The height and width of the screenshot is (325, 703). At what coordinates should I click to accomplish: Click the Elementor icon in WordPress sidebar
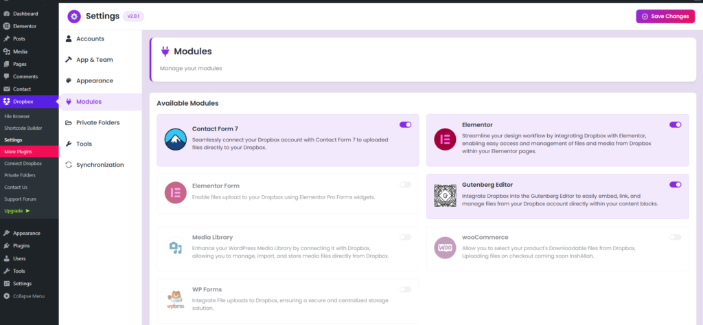(7, 27)
